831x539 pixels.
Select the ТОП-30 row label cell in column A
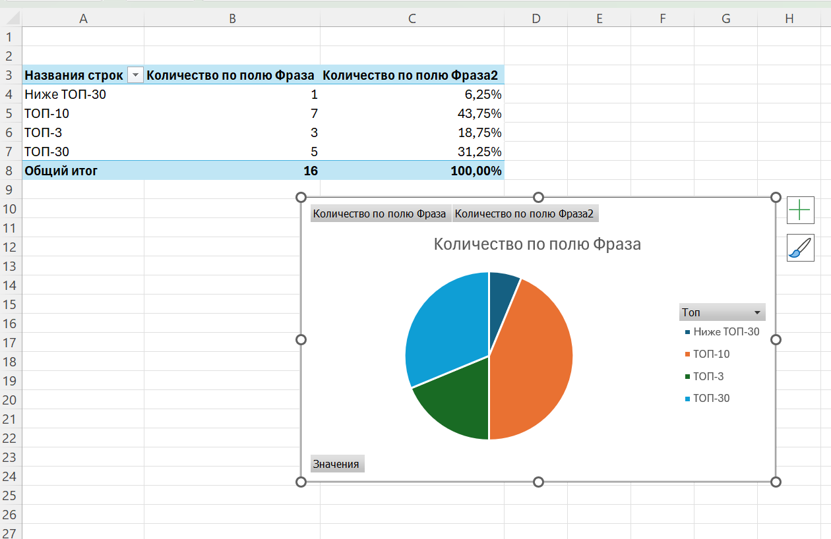[x=83, y=152]
